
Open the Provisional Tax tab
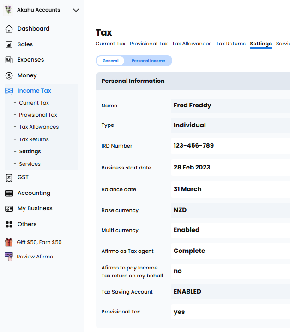tap(148, 44)
